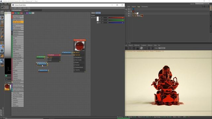212x119 pixels.
Task: Toggle the Opacity pin on Octane Material node
Action: pyautogui.click(x=74, y=70)
